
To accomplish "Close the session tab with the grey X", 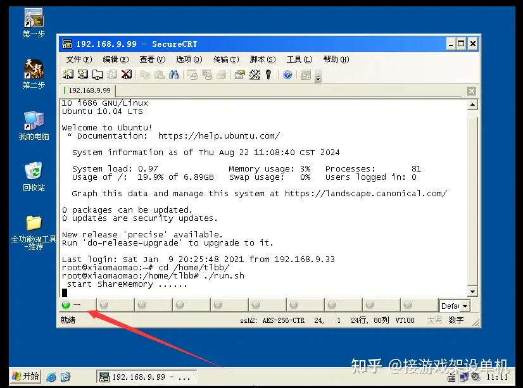I will [x=471, y=91].
